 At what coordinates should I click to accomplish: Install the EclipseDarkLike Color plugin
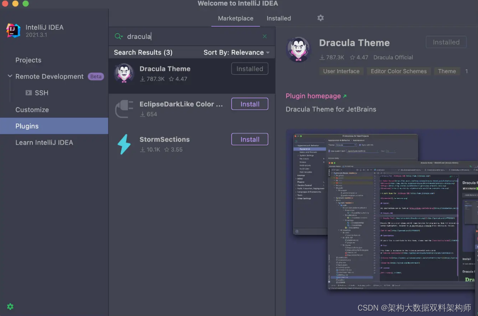(x=250, y=104)
